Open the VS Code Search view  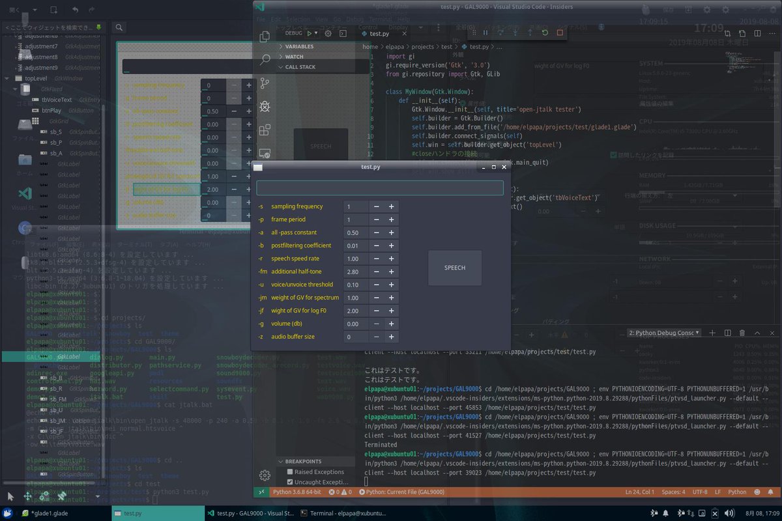tap(265, 60)
